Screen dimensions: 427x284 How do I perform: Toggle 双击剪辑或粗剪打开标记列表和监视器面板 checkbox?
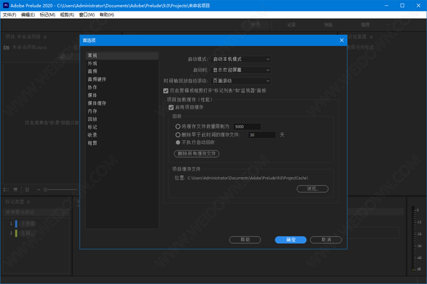point(166,91)
